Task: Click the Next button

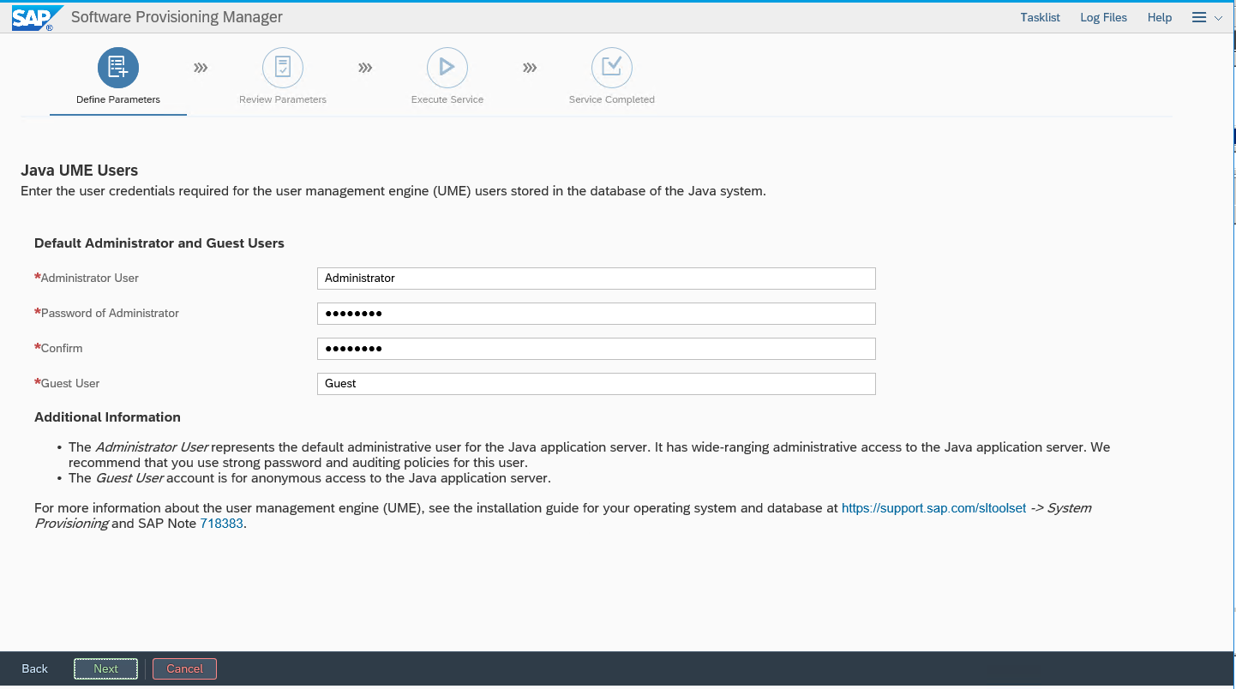Action: [x=106, y=668]
